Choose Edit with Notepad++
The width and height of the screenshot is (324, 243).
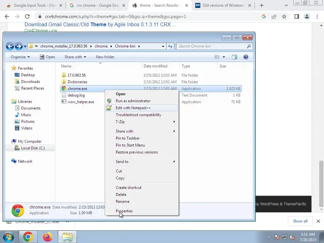click(x=141, y=108)
